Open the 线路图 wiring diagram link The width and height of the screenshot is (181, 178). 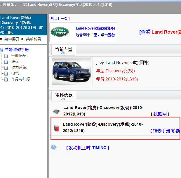click(x=160, y=114)
